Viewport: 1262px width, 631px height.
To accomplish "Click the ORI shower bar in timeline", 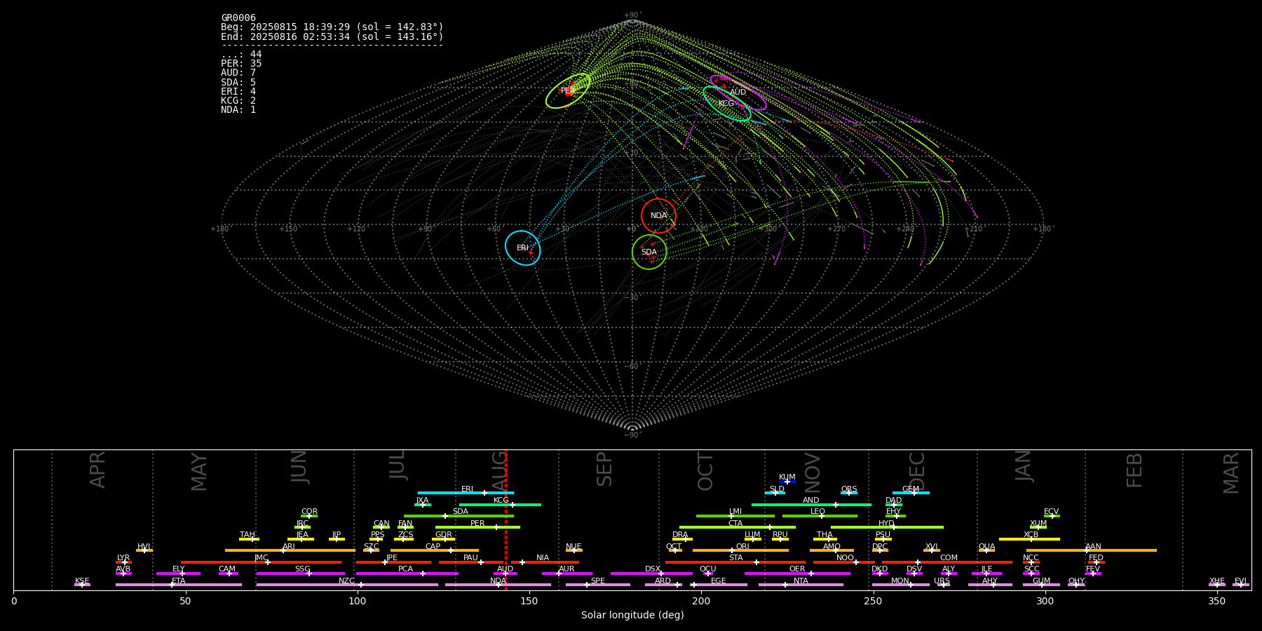I will [x=740, y=550].
